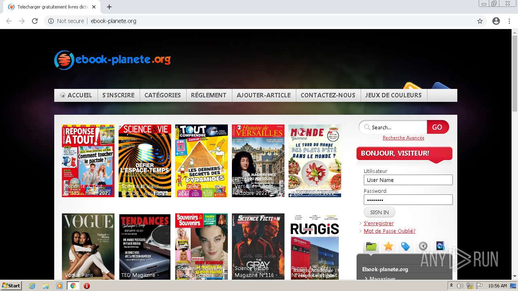This screenshot has width=518, height=291.
Task: Open the Monde Gourmand magazine cover
Action: pos(315,161)
